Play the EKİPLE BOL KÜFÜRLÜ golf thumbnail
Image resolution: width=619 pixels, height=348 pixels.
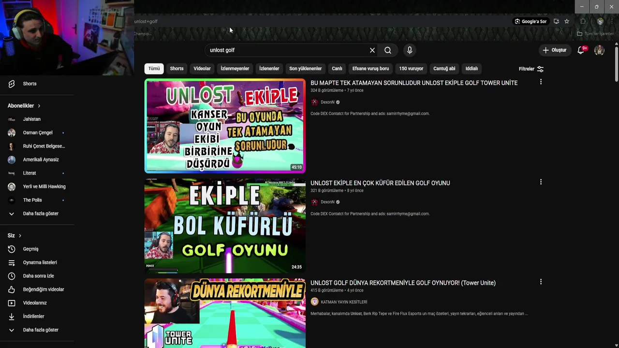[225, 226]
